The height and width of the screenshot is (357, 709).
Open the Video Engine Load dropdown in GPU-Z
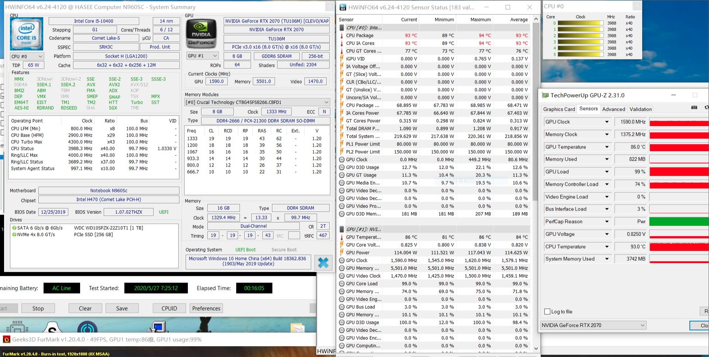(x=607, y=197)
